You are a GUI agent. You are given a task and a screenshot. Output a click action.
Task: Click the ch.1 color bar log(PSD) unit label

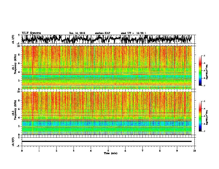[x=207, y=72]
